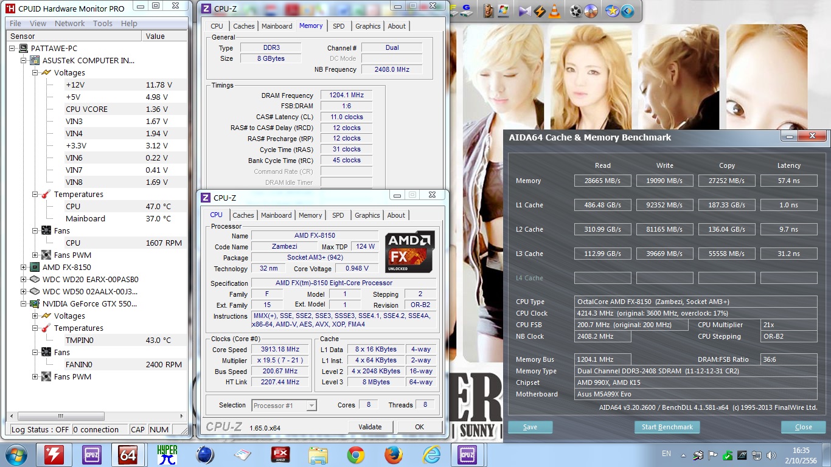Open AMD FX taskbar icon
Viewport: 831px width, 467px height.
coord(280,454)
